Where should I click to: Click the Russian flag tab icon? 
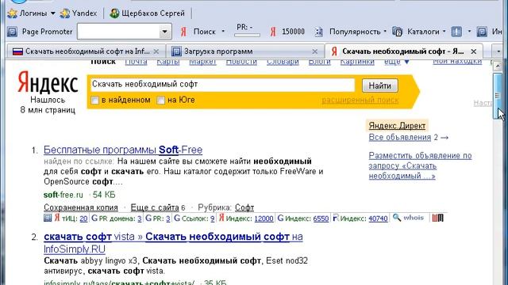17,51
